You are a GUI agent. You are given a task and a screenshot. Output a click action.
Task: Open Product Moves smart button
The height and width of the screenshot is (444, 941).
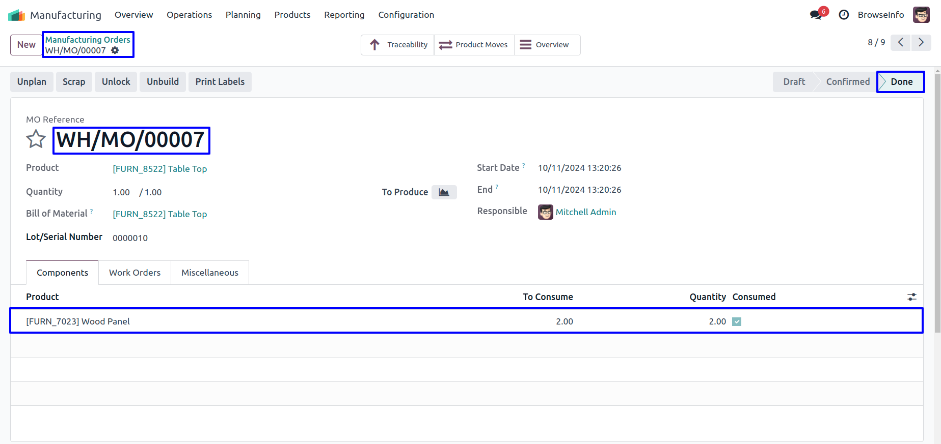point(474,45)
